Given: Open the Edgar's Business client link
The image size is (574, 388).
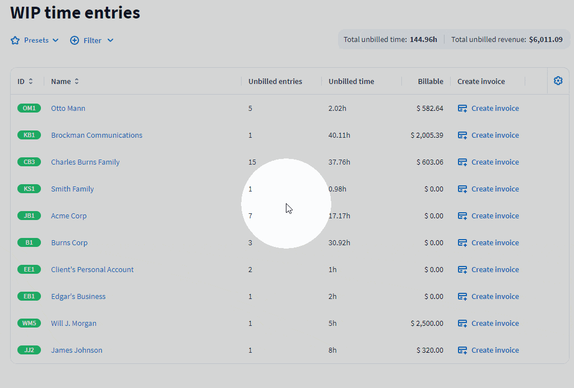Looking at the screenshot, I should 78,296.
